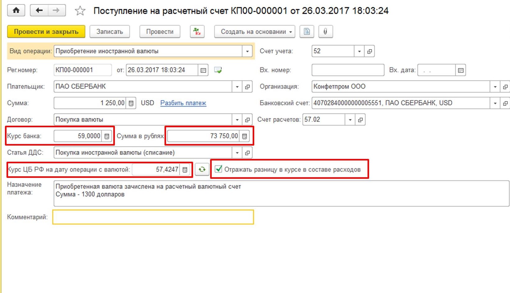The image size is (510, 293).
Task: Expand the Счет учета dropdown
Action: coord(359,51)
